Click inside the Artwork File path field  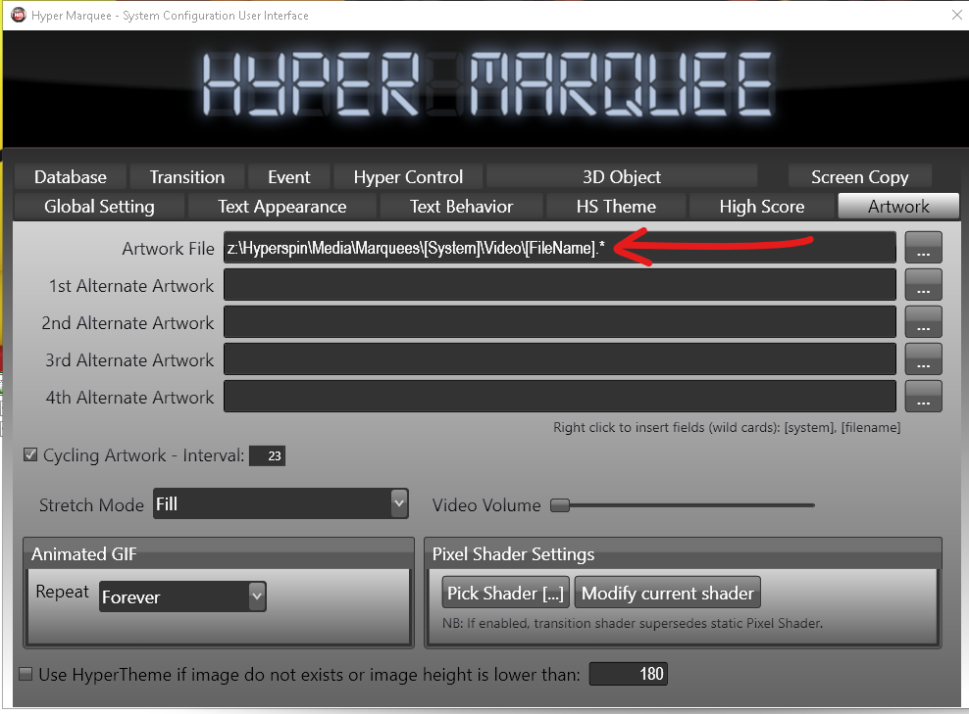560,248
